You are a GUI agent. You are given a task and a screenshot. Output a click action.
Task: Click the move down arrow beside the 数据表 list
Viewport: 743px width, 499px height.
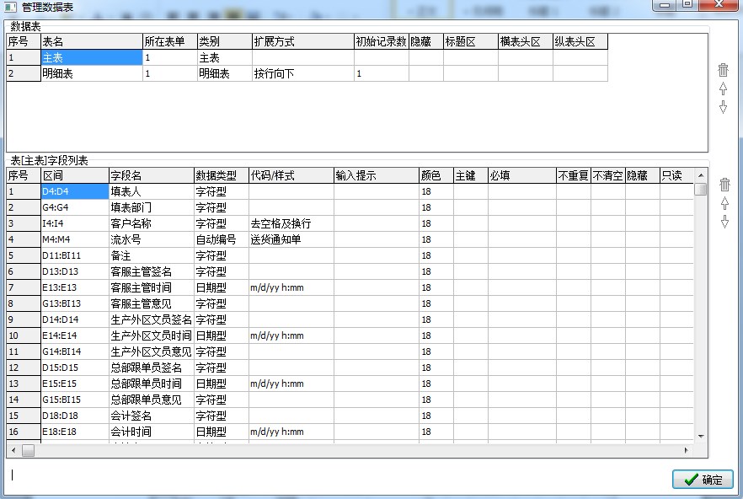(x=723, y=107)
